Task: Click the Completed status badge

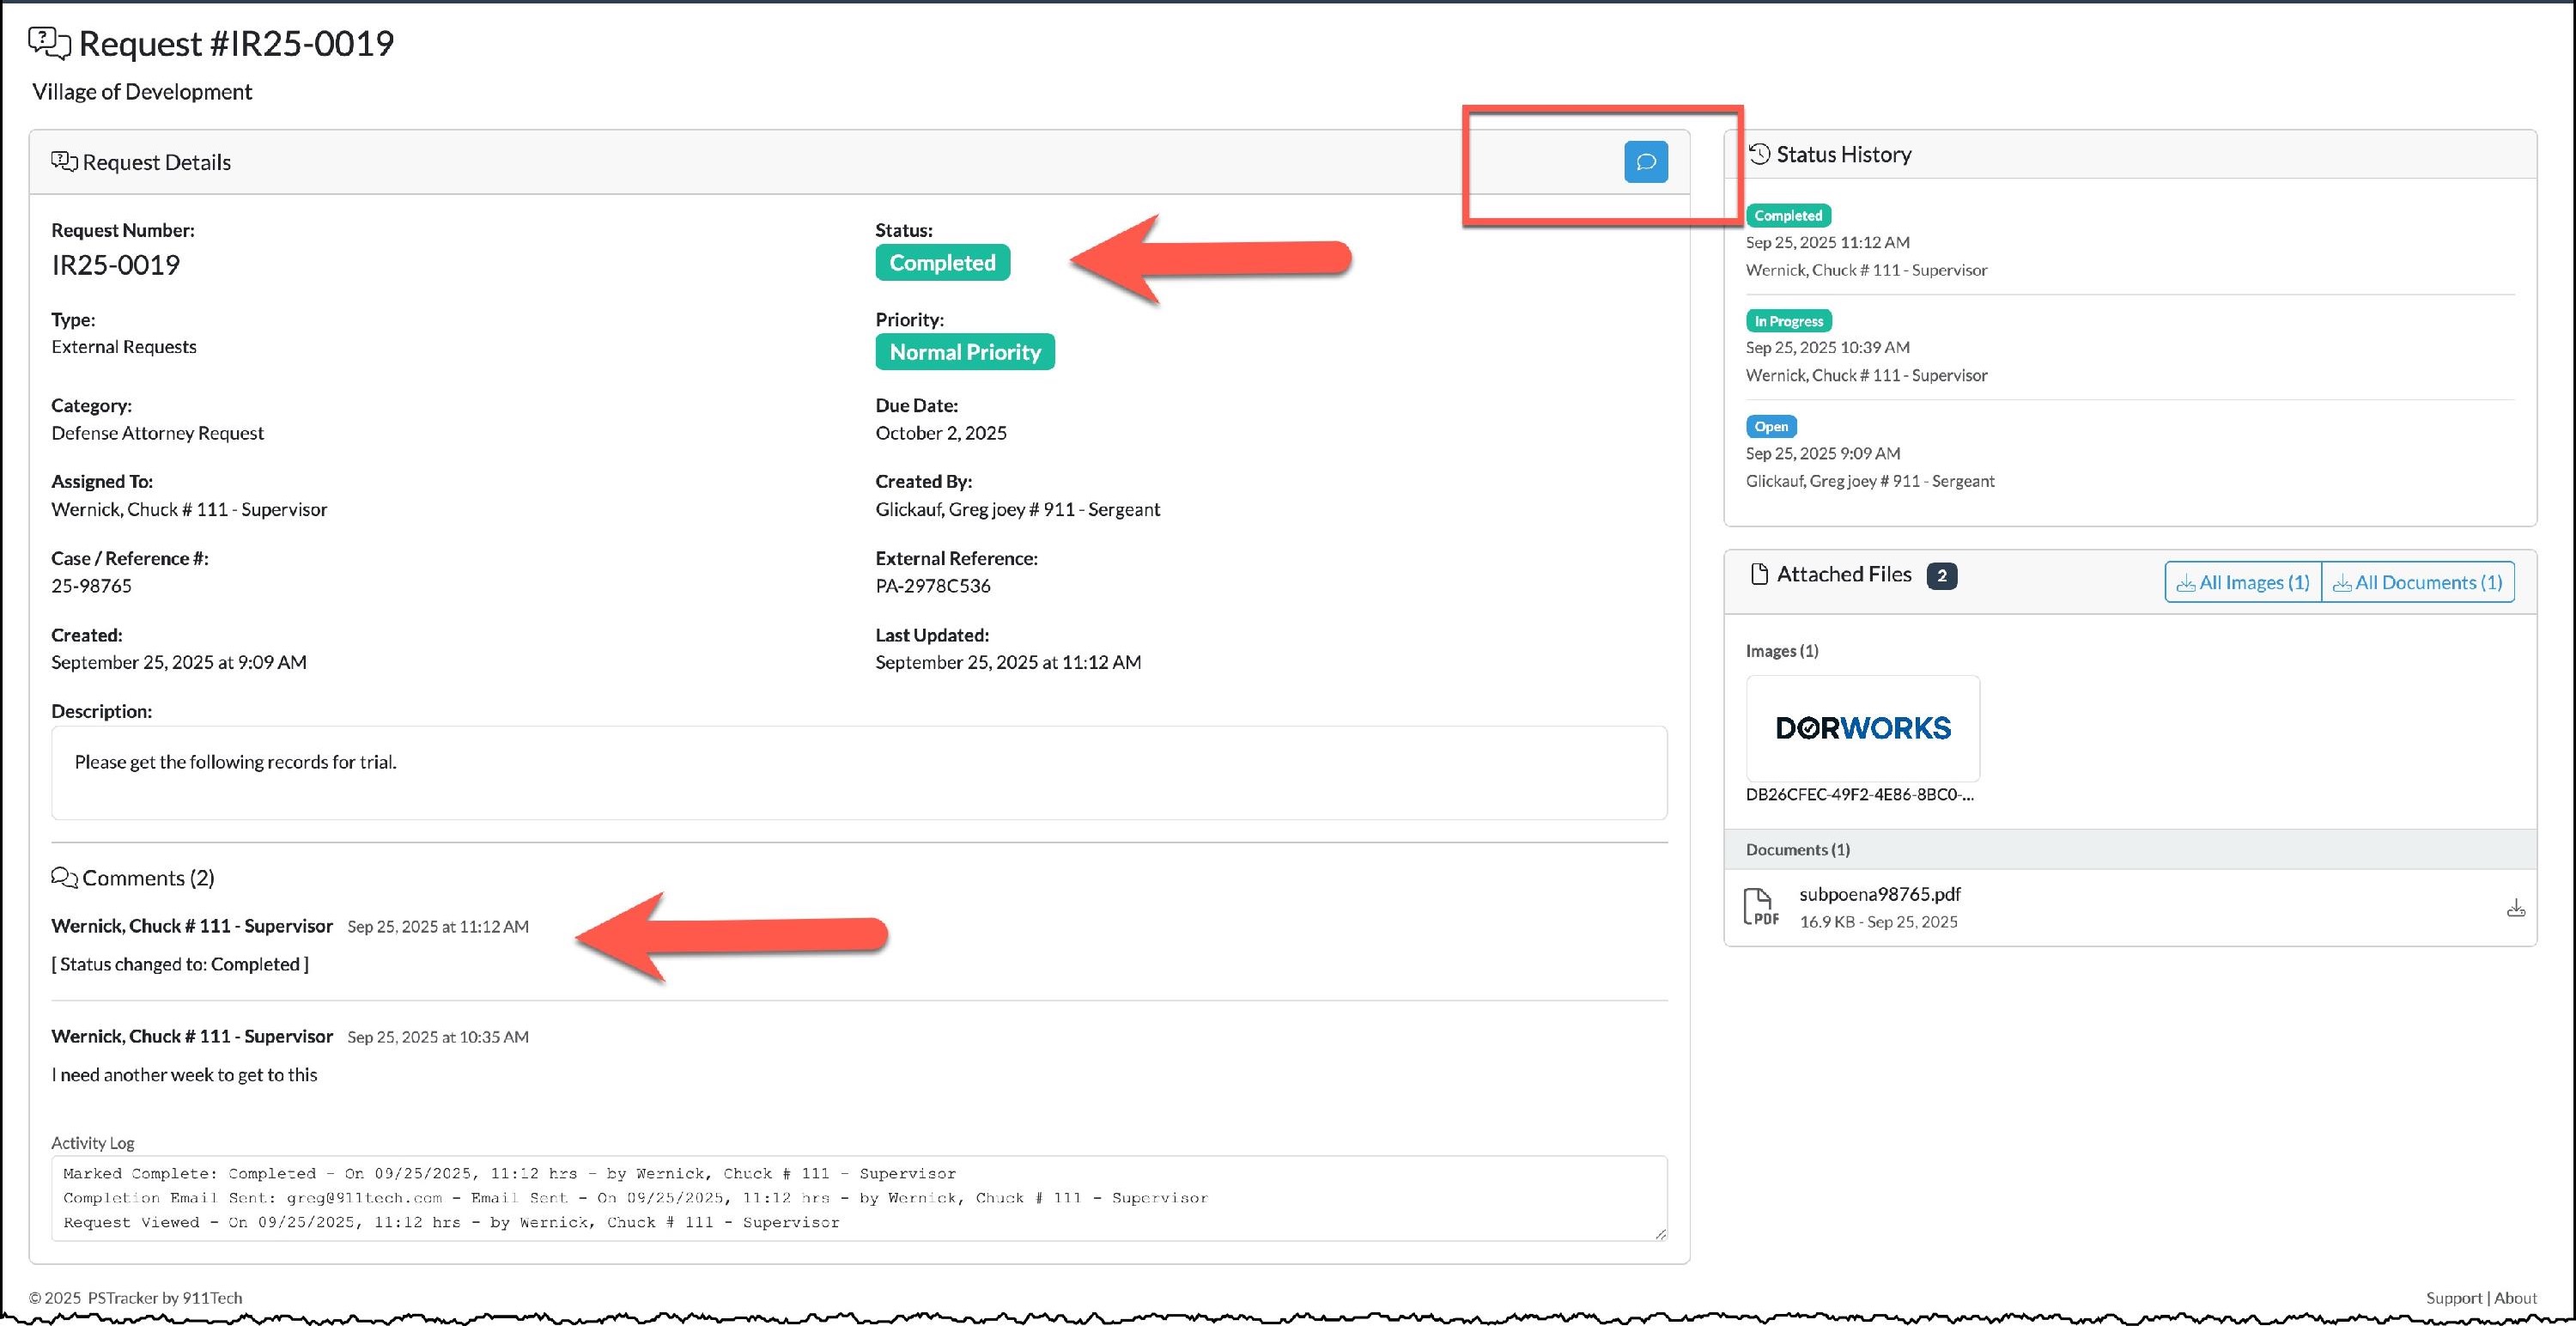Action: click(x=942, y=263)
